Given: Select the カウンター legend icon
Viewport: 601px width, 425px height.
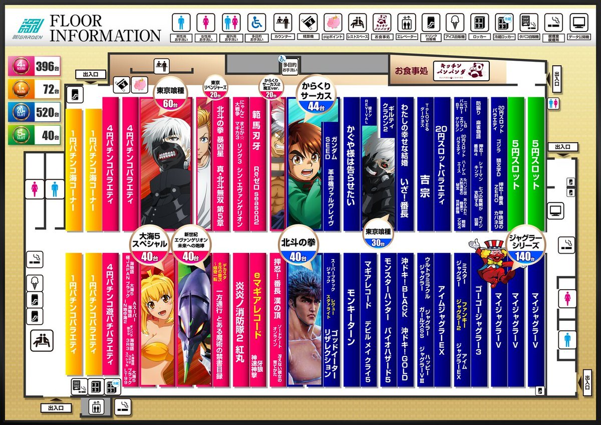Looking at the screenshot, I should [x=283, y=22].
